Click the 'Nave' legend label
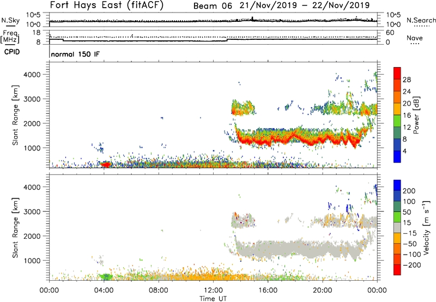 pyautogui.click(x=415, y=38)
